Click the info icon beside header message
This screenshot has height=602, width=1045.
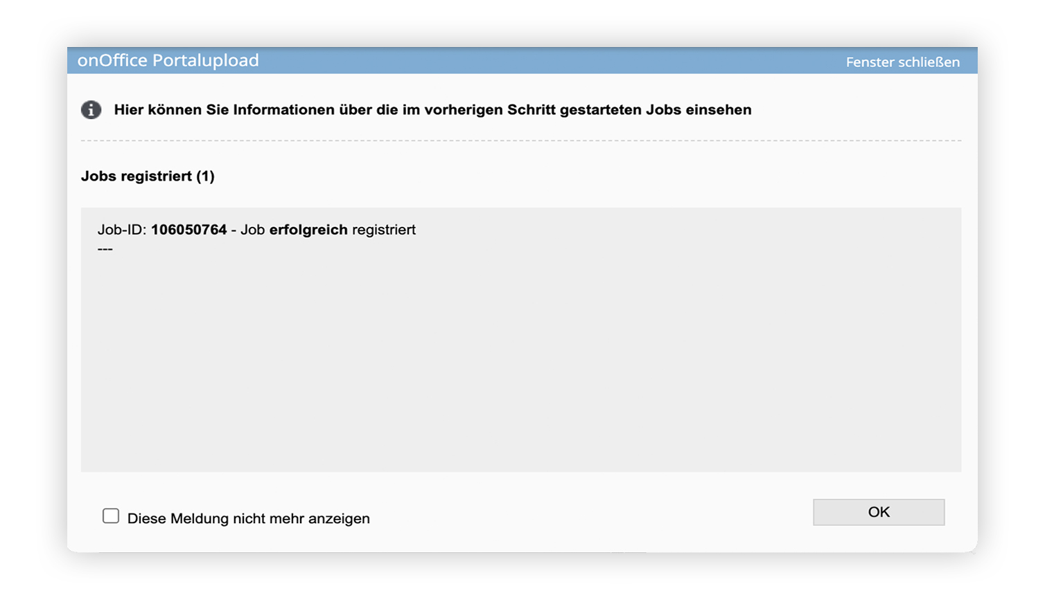[x=91, y=110]
